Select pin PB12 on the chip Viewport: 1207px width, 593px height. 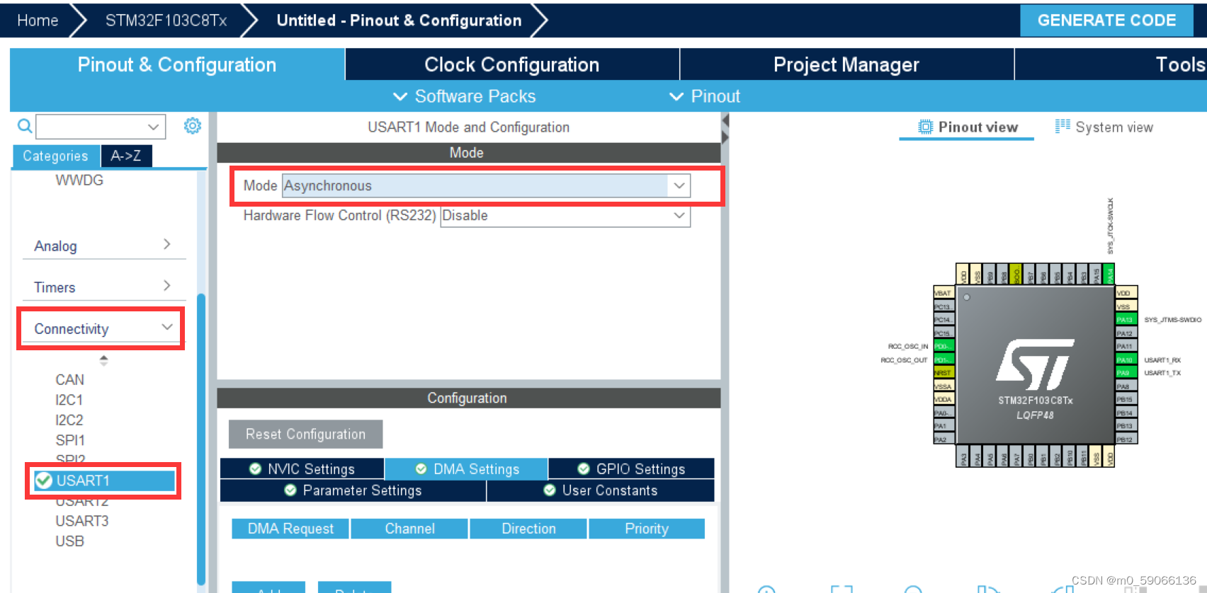(x=1126, y=438)
